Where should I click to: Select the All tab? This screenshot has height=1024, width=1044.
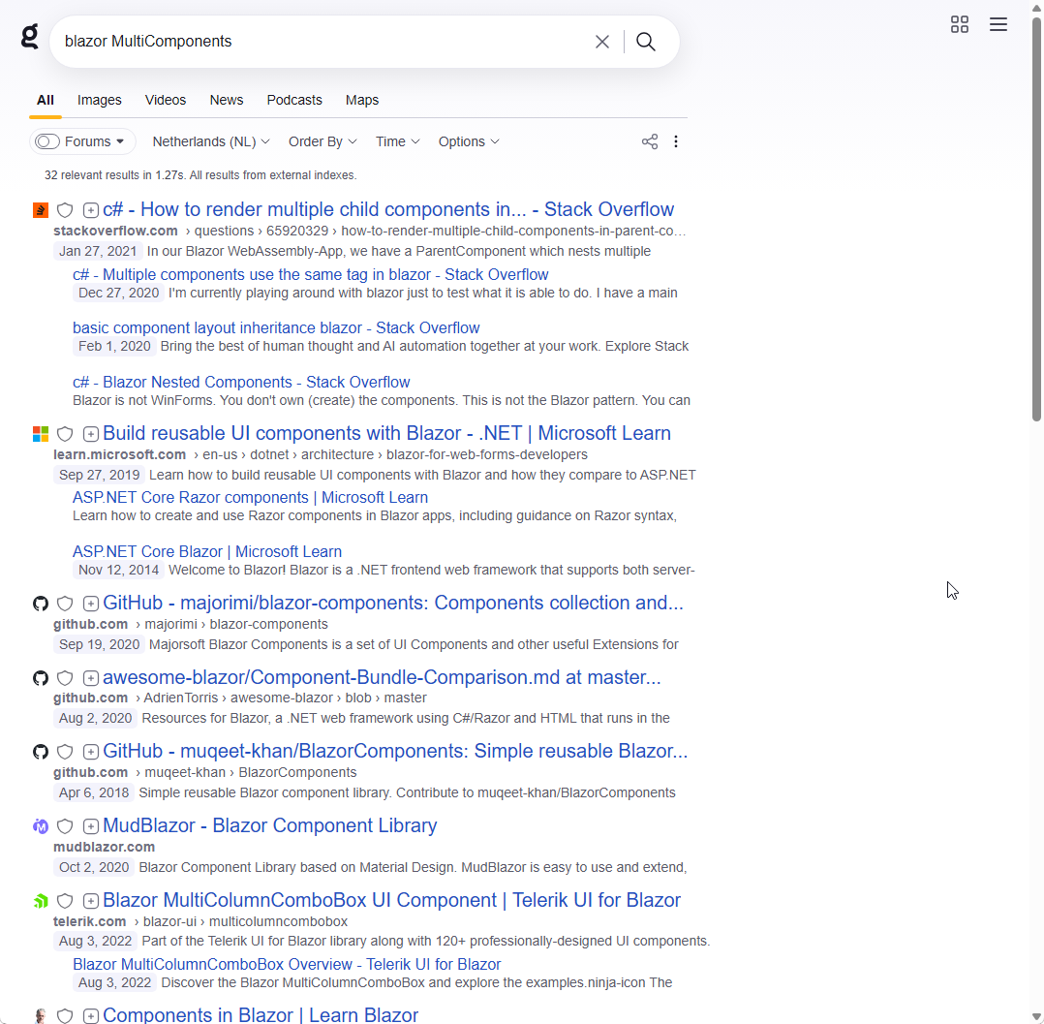click(x=46, y=100)
